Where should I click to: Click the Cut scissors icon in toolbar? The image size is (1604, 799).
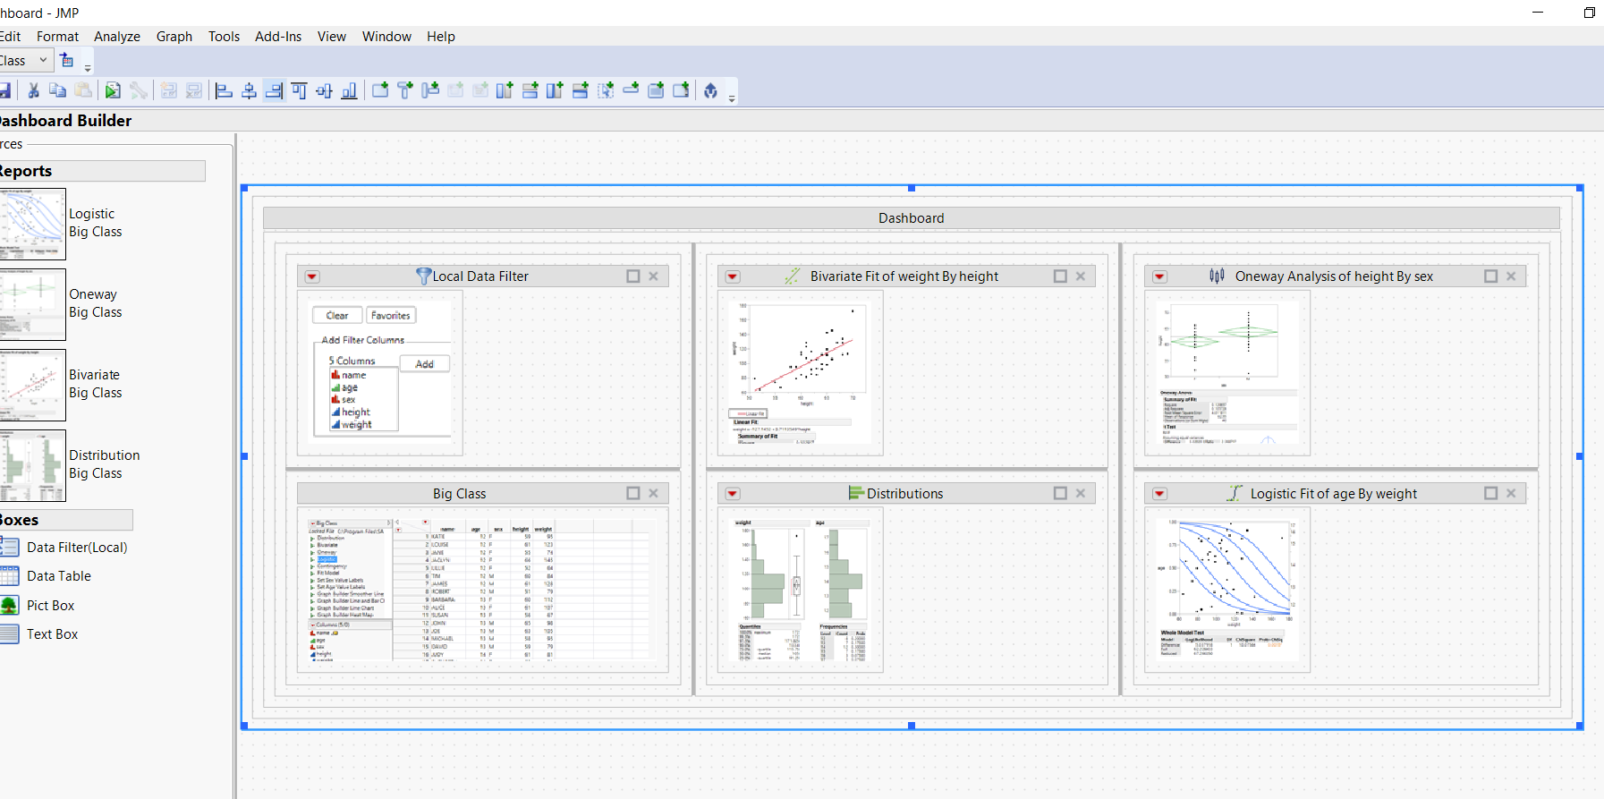pos(33,90)
